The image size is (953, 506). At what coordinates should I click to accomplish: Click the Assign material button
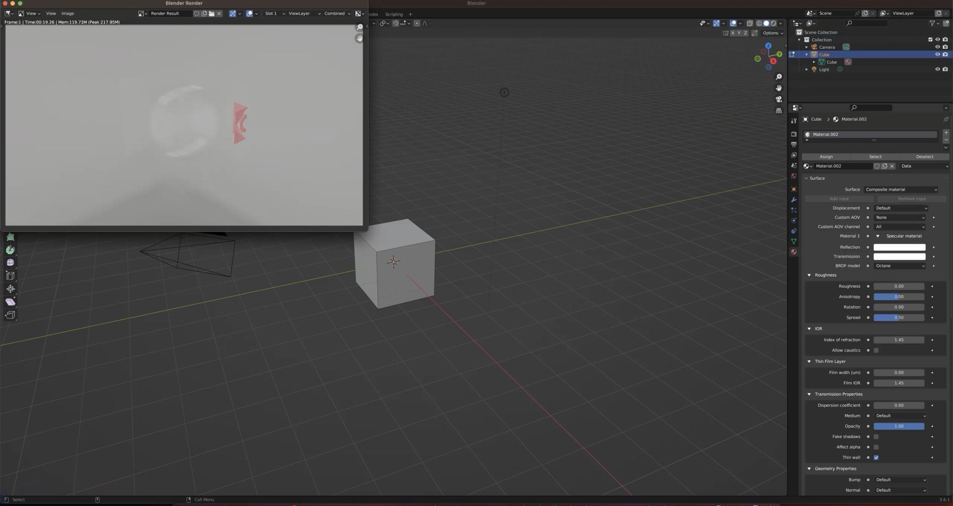(826, 157)
